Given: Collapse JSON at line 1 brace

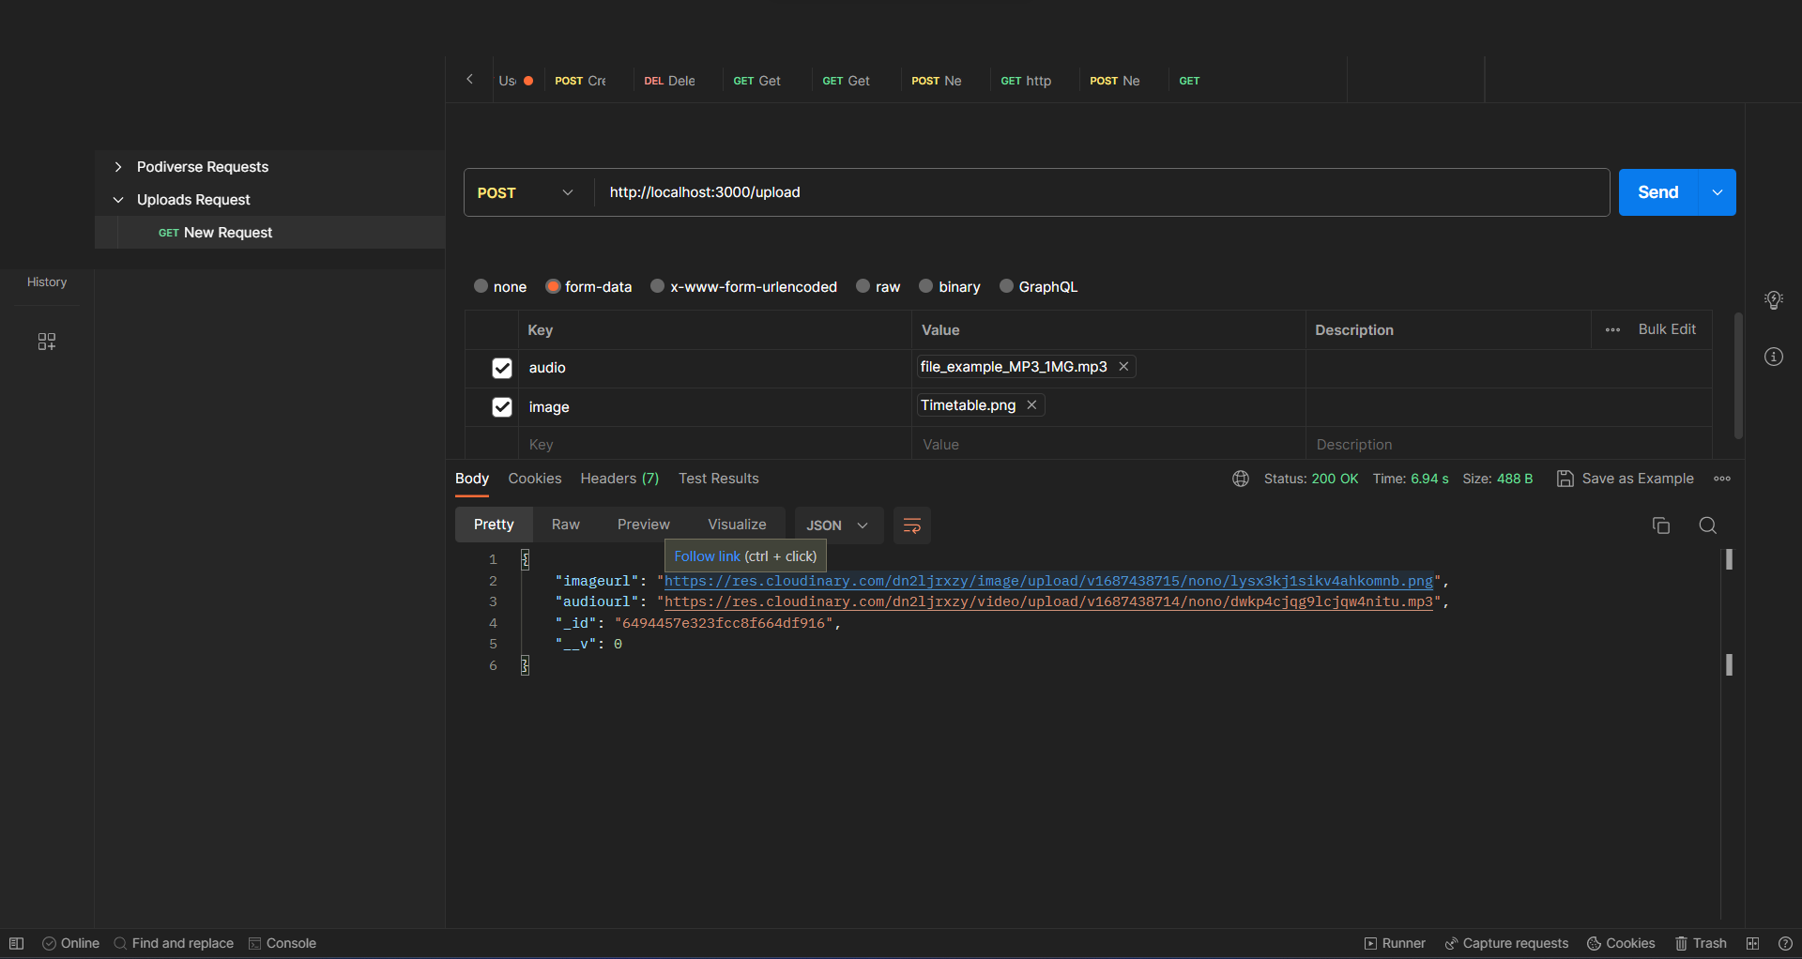Looking at the screenshot, I should (x=526, y=559).
